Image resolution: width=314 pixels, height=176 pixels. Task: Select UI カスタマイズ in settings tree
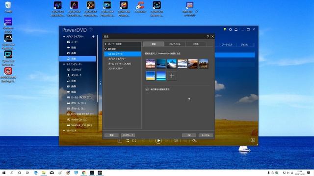click(123, 54)
